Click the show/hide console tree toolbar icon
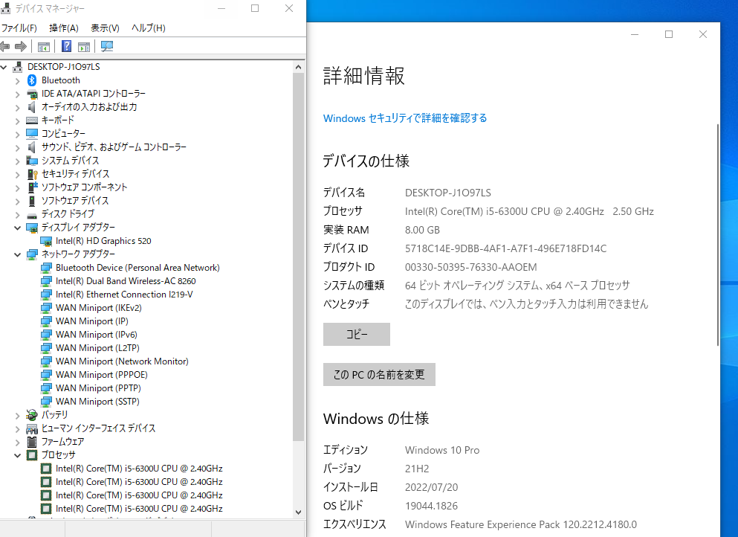Viewport: 738px width, 537px height. [44, 47]
